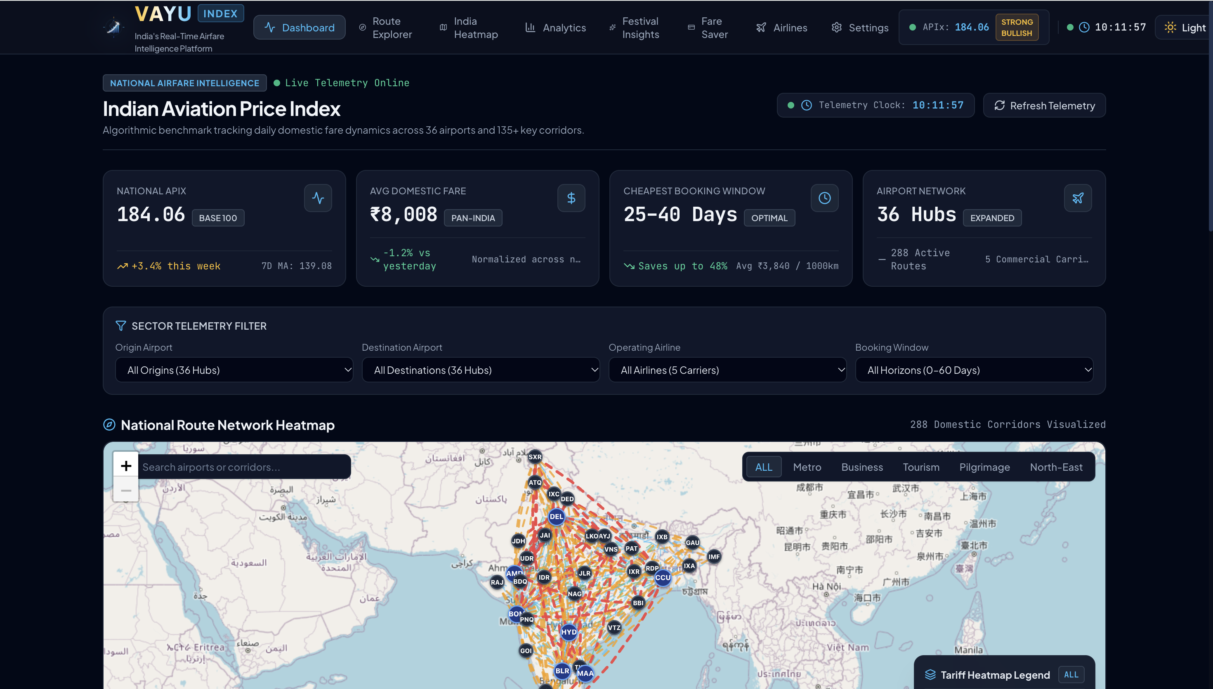Click the CCU airport marker on the map
This screenshot has height=689, width=1213.
tap(662, 577)
